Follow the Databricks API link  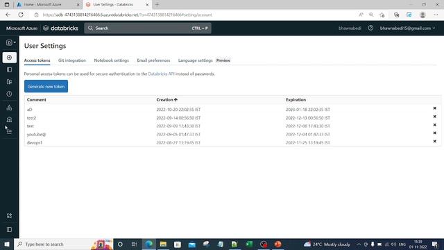tap(161, 74)
